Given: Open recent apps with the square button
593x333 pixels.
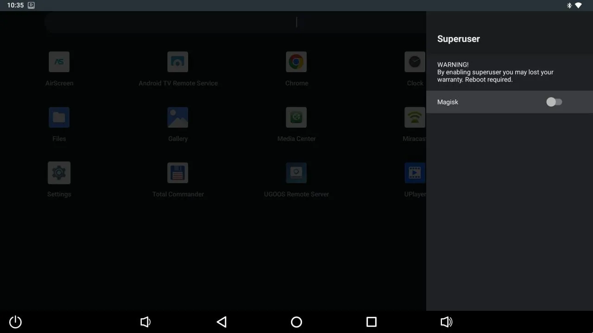Looking at the screenshot, I should point(371,322).
